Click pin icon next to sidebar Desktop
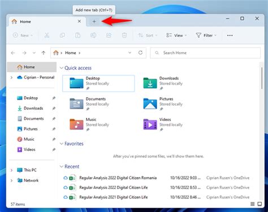Image resolution: width=268 pixels, height=212 pixels. coord(54,98)
